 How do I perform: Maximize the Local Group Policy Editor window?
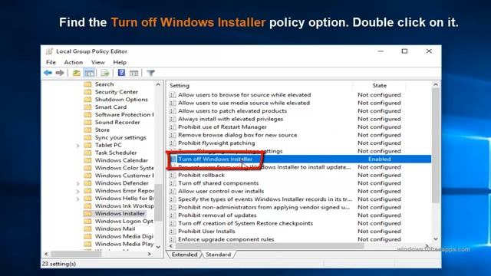click(x=404, y=51)
